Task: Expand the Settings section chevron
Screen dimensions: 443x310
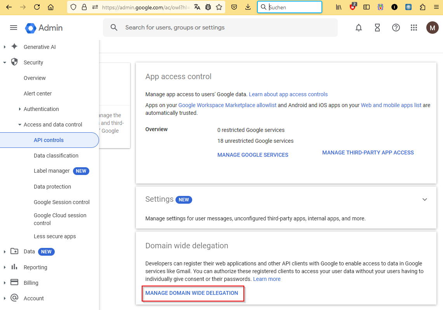Action: (425, 199)
